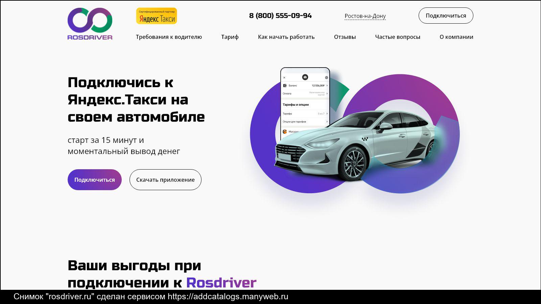This screenshot has width=541, height=304.
Task: Click the purple gradient Подключиться button
Action: (x=95, y=180)
